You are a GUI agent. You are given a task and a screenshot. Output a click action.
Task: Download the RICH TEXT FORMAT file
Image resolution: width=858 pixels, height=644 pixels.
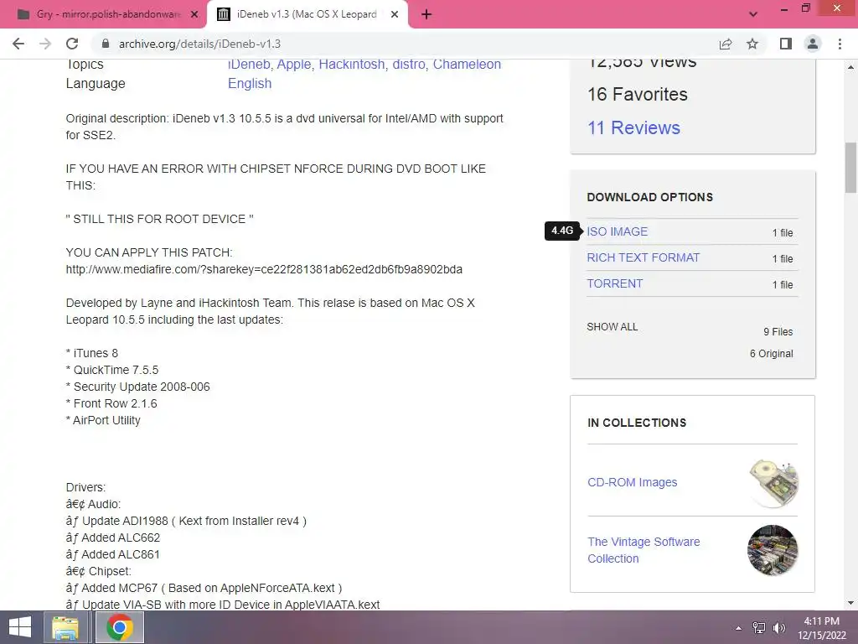(x=643, y=257)
